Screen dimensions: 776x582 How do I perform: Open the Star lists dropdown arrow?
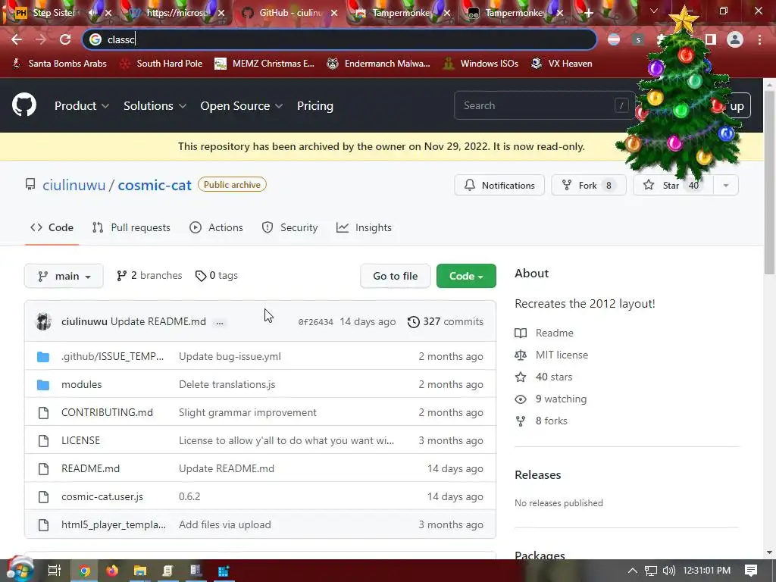pos(725,186)
